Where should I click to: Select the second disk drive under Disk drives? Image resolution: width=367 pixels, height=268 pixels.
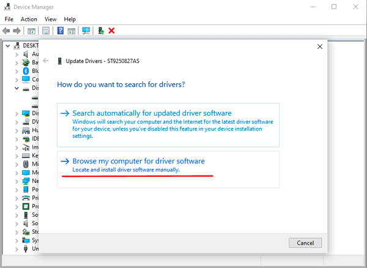pos(35,106)
